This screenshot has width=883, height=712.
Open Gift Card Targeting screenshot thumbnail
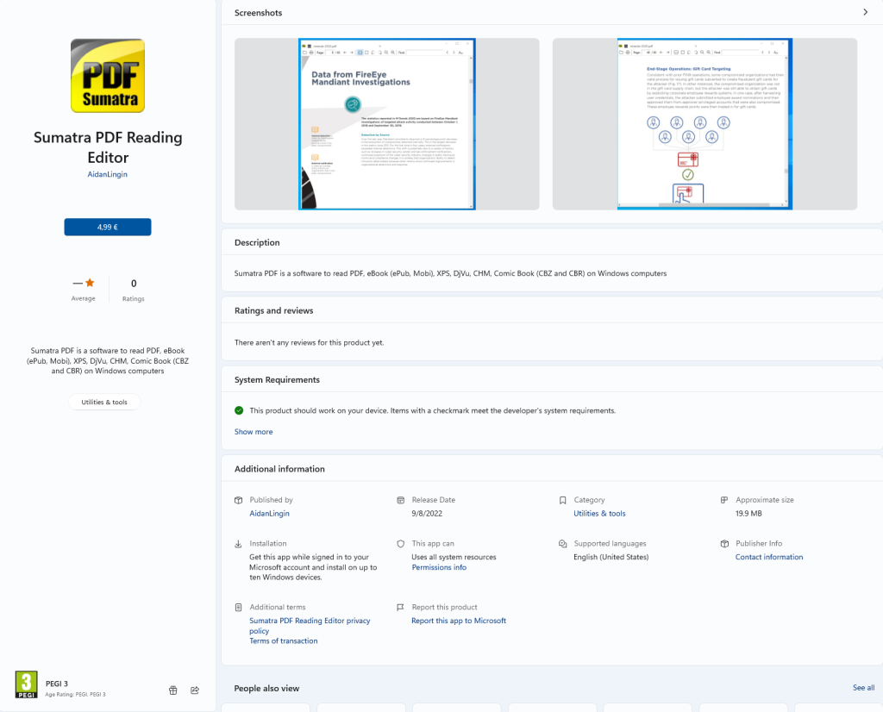coord(705,124)
